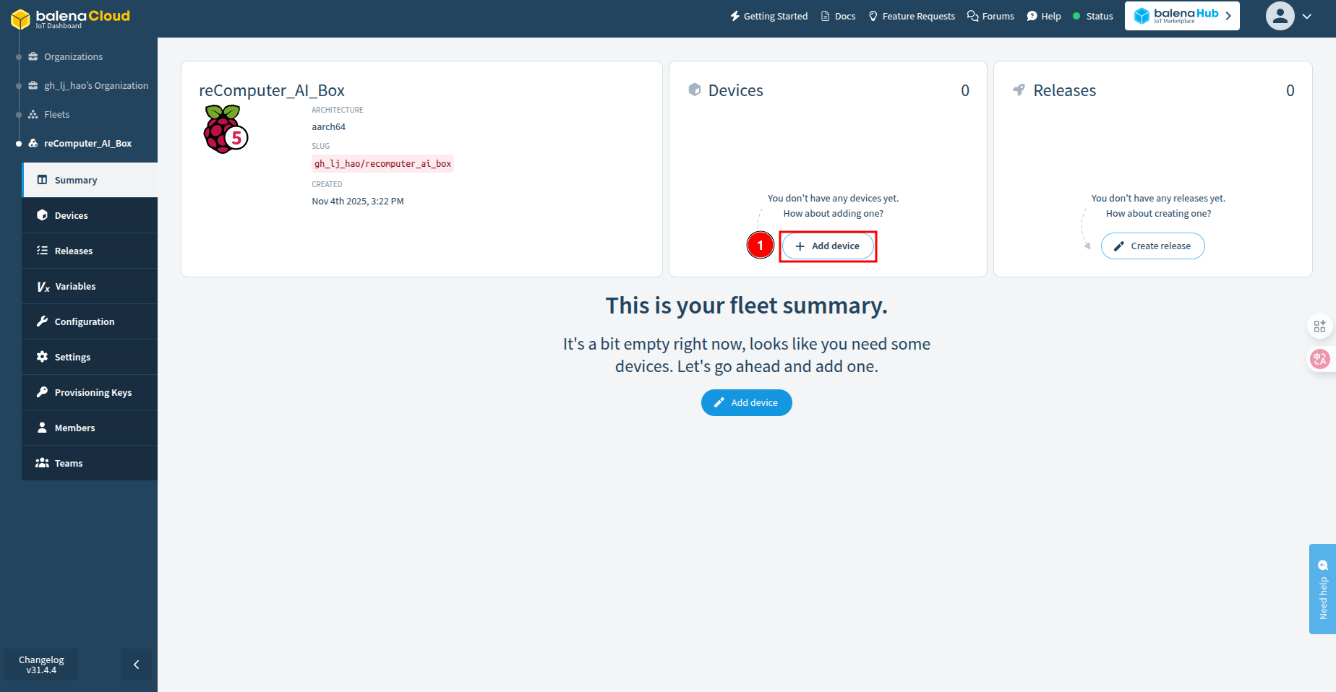Open the Configuration wrench item
Screen dimensions: 1336x692
tap(84, 321)
